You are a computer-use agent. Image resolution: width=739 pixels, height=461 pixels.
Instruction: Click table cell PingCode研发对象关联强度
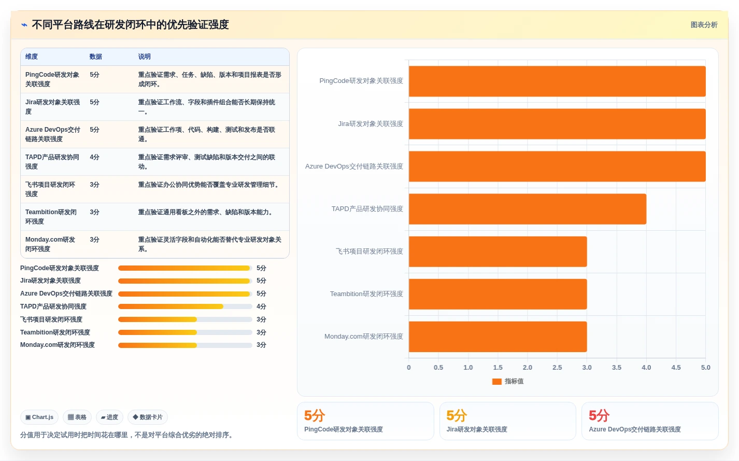[53, 79]
